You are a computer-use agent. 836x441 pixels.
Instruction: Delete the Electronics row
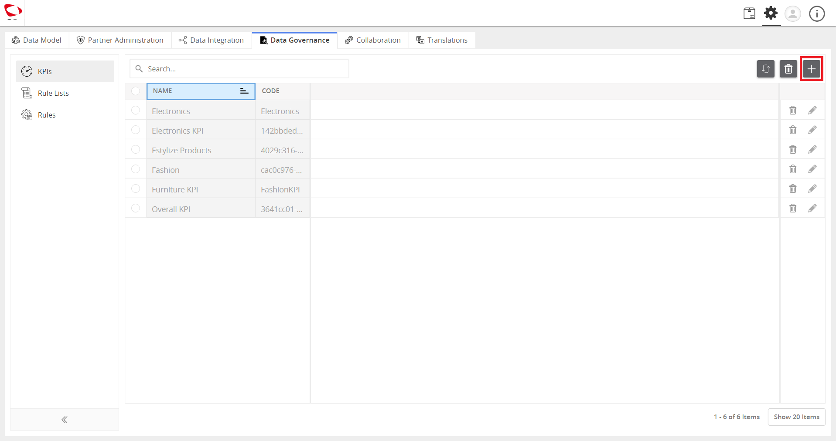click(793, 110)
